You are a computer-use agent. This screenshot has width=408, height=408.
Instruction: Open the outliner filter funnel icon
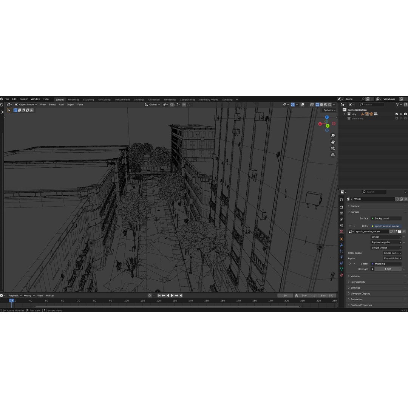pos(399,105)
